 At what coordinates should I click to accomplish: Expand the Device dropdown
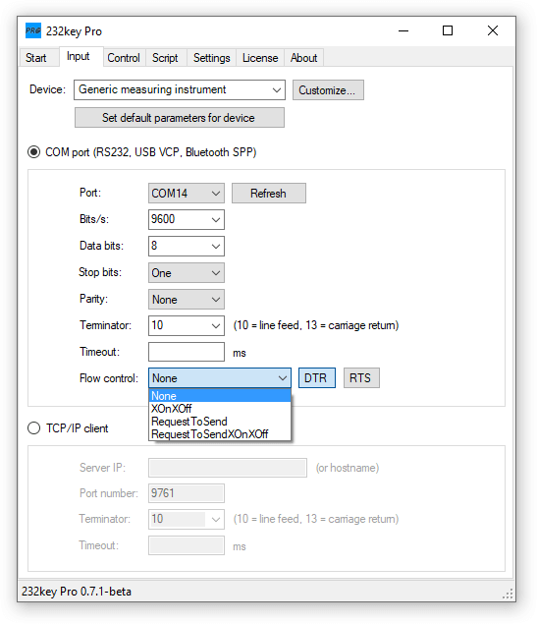pyautogui.click(x=180, y=89)
